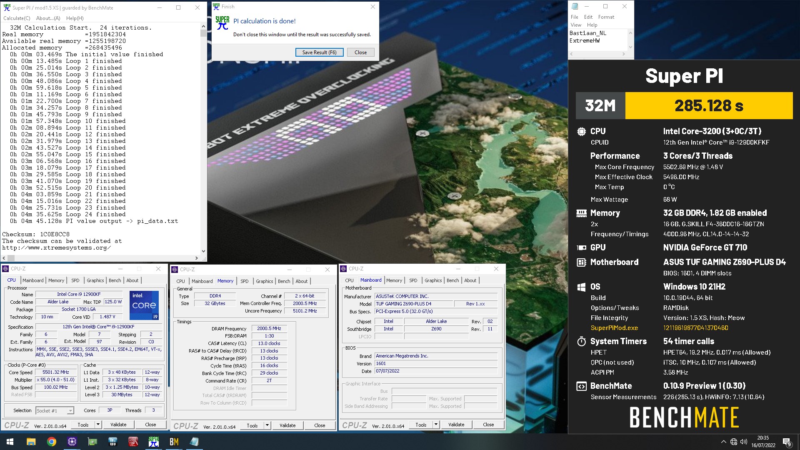This screenshot has width=800, height=450.
Task: Open Notepad View menu
Action: [x=576, y=25]
